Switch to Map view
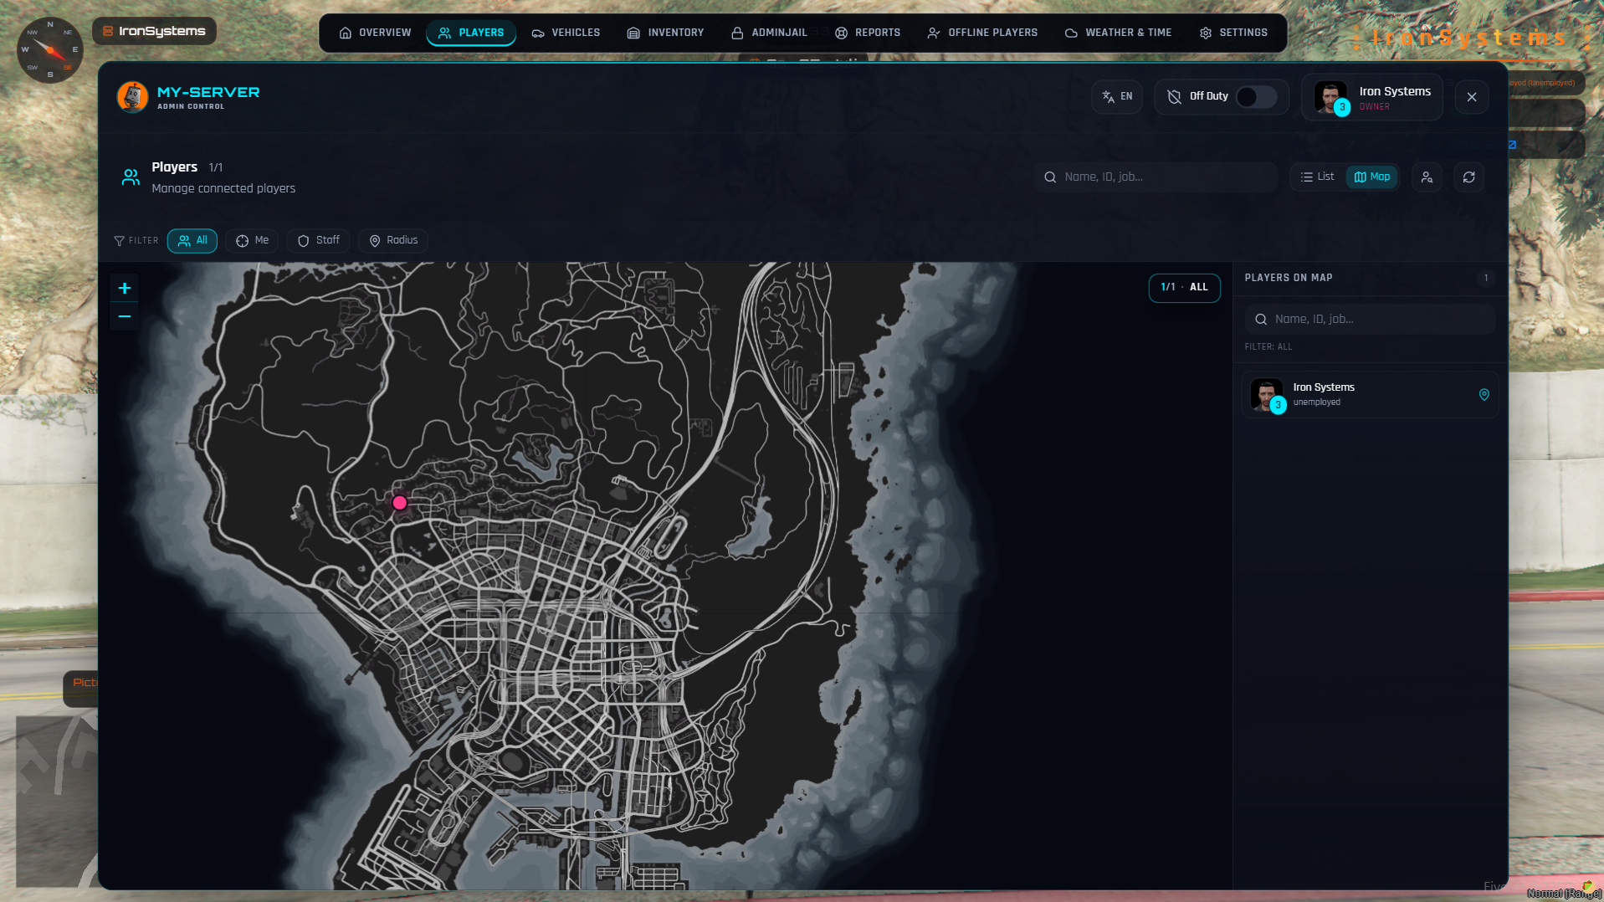 coord(1372,177)
